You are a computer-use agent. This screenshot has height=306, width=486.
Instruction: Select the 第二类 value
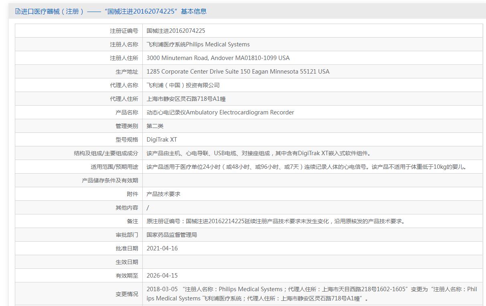pos(155,126)
